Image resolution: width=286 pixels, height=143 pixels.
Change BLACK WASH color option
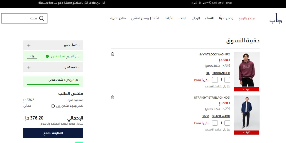click(x=221, y=116)
